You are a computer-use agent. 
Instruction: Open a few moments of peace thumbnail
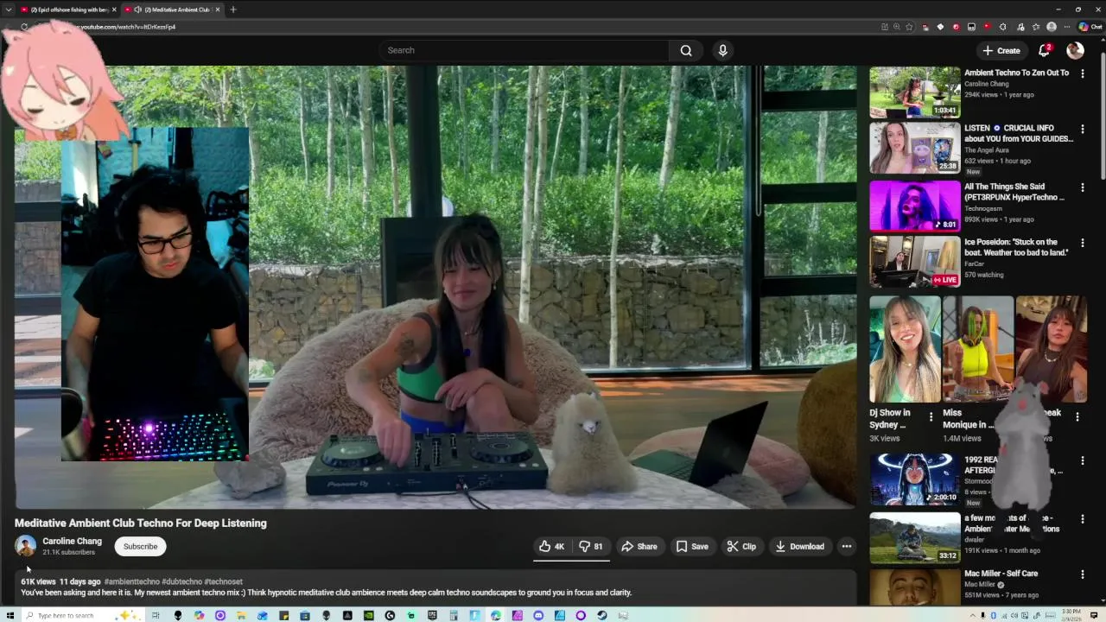tap(914, 537)
